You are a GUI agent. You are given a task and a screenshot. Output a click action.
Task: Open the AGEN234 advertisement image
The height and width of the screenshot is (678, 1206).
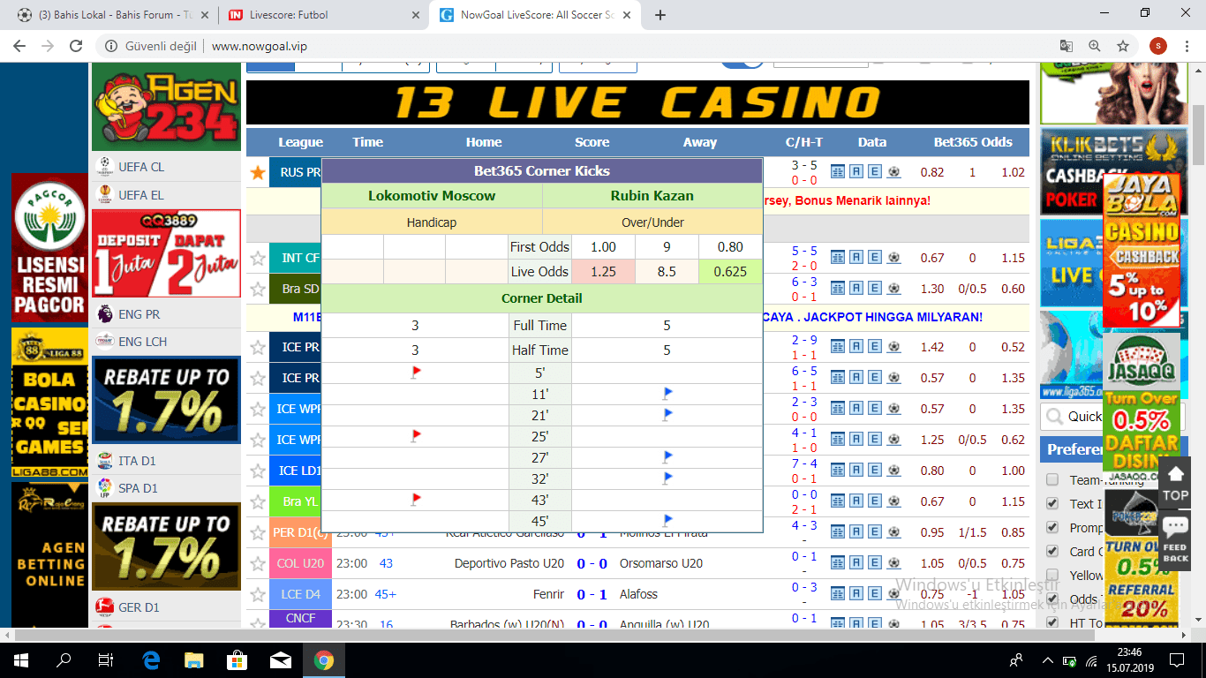(x=166, y=107)
